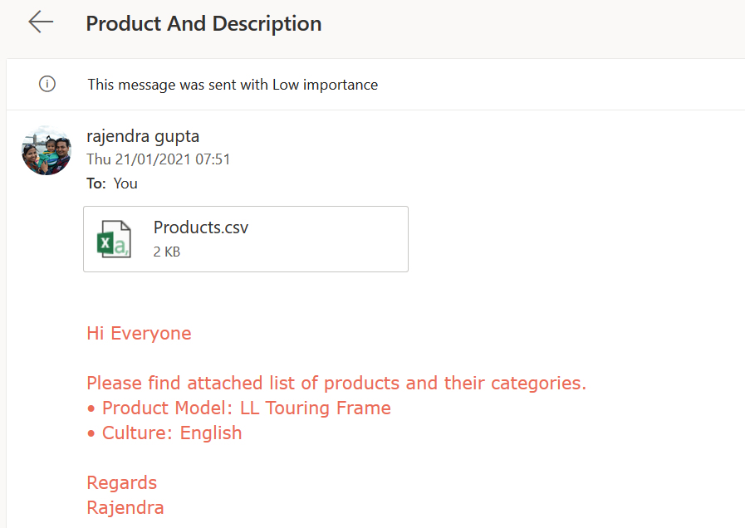The image size is (745, 528).
Task: Click the sent date Thu 21/01/2021 07:51
Action: tap(159, 159)
